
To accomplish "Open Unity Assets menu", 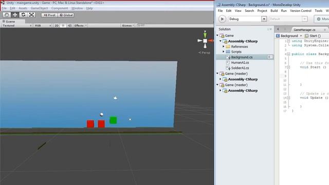I will pos(23,8).
